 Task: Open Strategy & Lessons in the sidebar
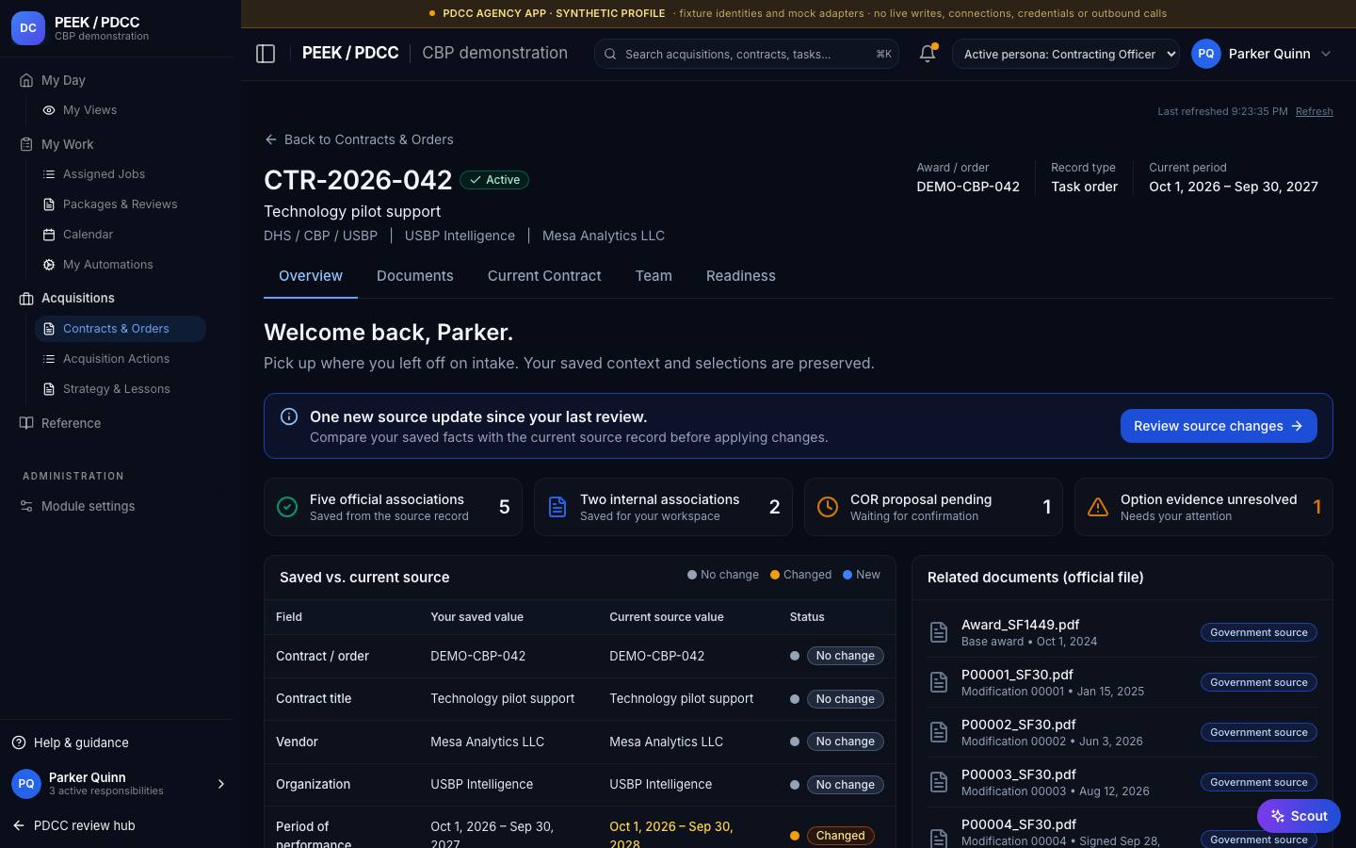point(121,389)
